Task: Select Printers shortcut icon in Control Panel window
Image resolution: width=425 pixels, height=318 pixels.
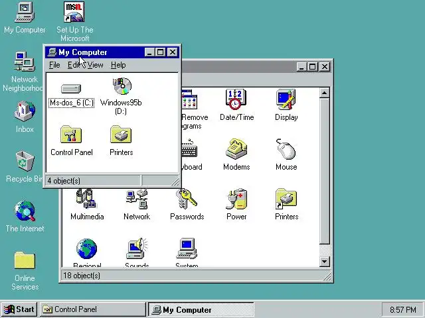Action: pyautogui.click(x=286, y=199)
